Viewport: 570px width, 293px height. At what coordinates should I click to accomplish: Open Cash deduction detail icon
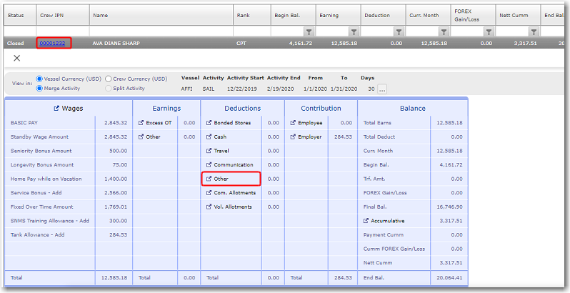(x=209, y=136)
